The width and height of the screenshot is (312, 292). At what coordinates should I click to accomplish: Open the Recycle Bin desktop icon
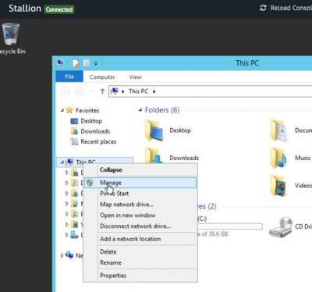click(11, 34)
